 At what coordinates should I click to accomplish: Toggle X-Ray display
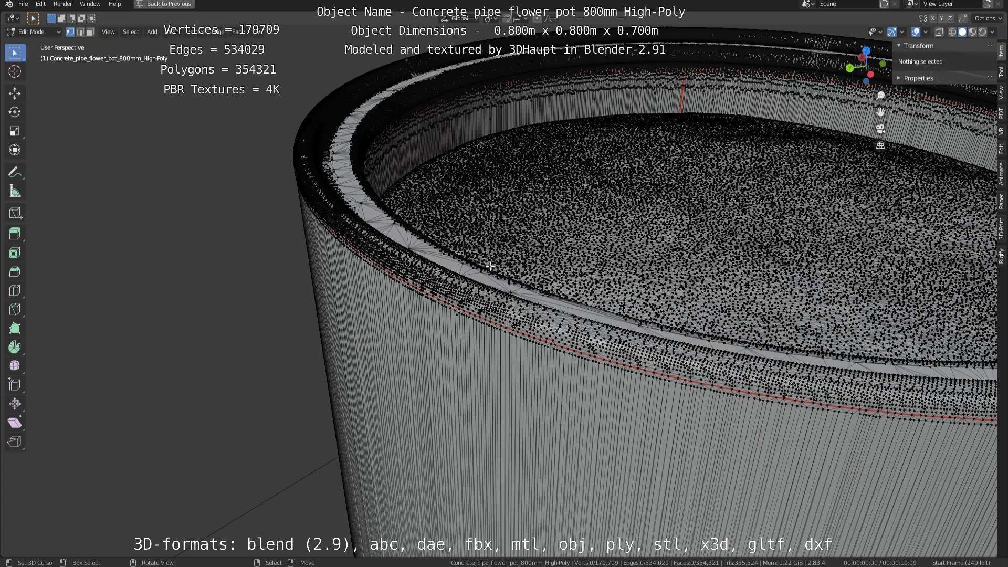pyautogui.click(x=939, y=32)
